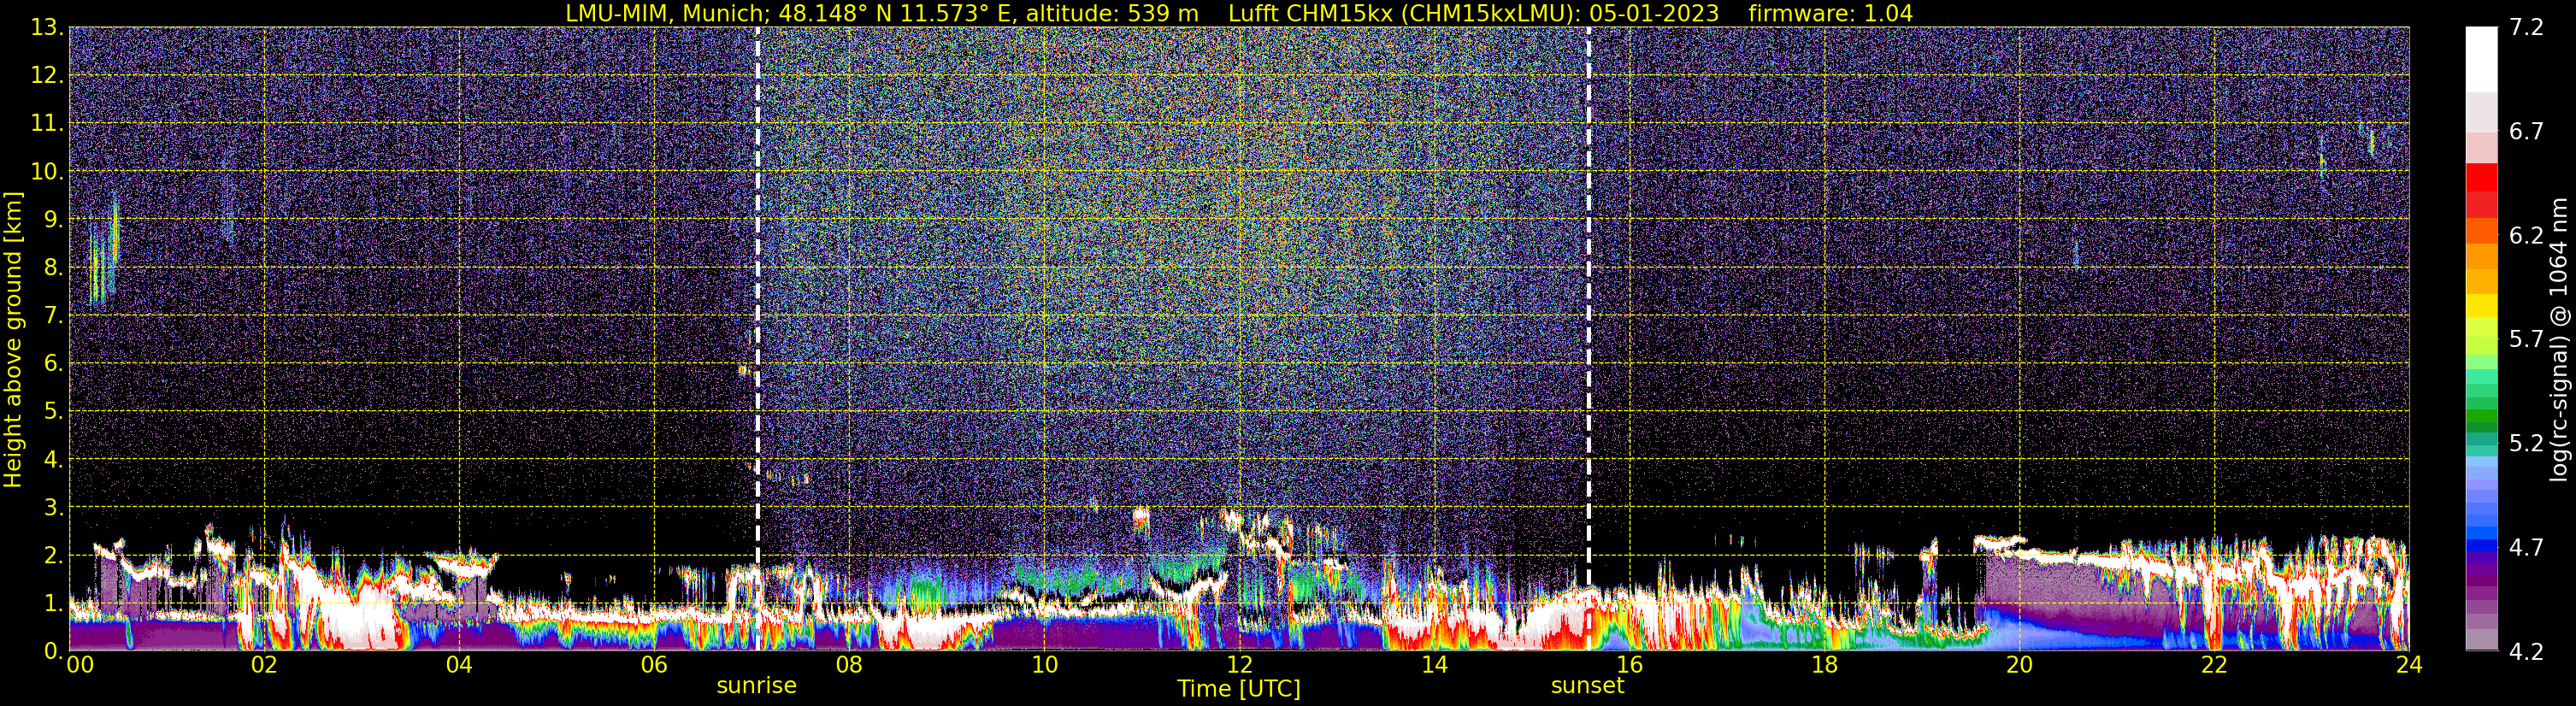
Task: Click the colorbar value '4.2'
Action: (2526, 652)
